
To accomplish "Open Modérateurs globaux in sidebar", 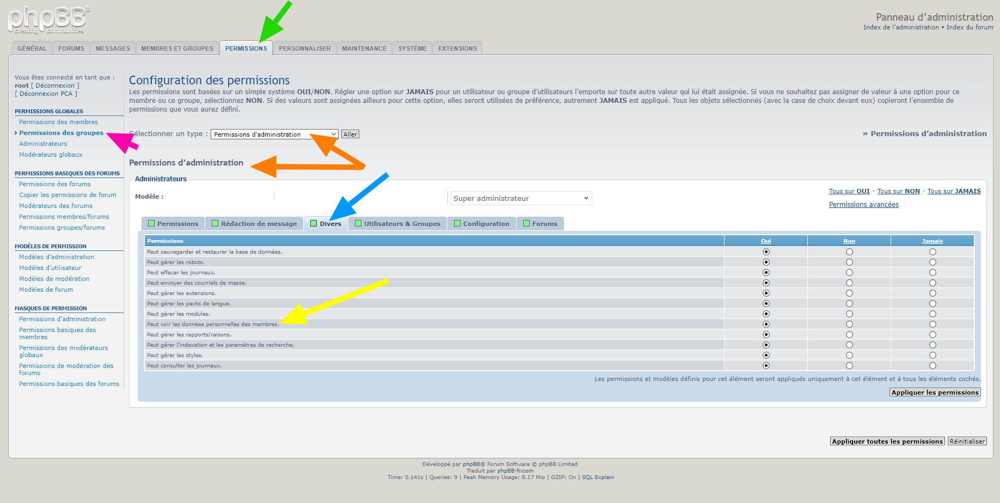I will pyautogui.click(x=51, y=155).
